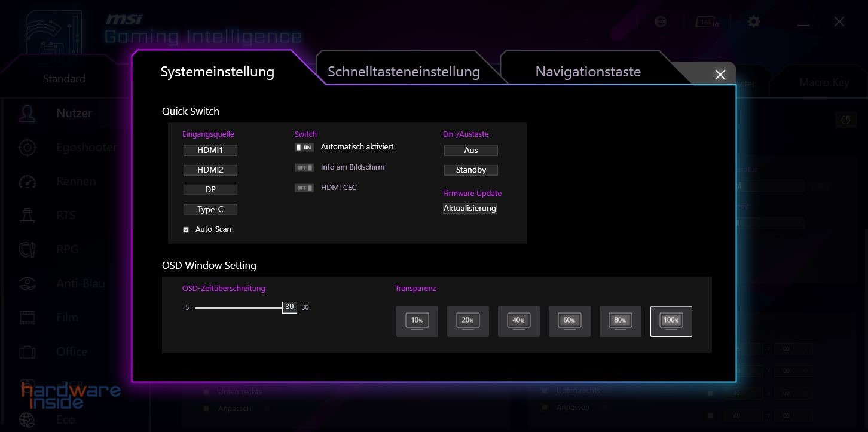Select the 40% transparency icon
The height and width of the screenshot is (432, 868).
pos(519,321)
